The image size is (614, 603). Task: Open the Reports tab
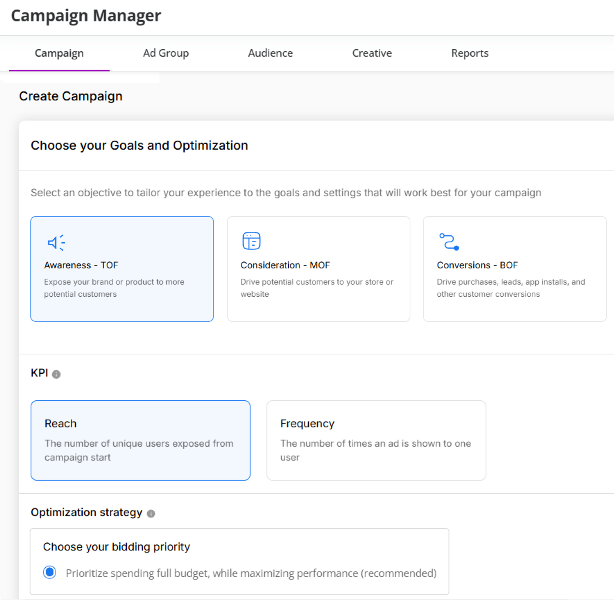[469, 53]
